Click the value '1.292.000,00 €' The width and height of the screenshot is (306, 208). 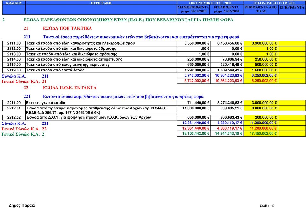point(197,70)
